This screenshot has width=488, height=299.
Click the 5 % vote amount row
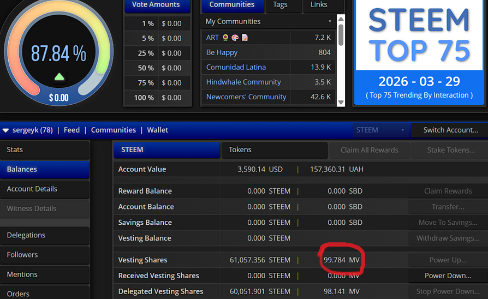click(x=157, y=38)
